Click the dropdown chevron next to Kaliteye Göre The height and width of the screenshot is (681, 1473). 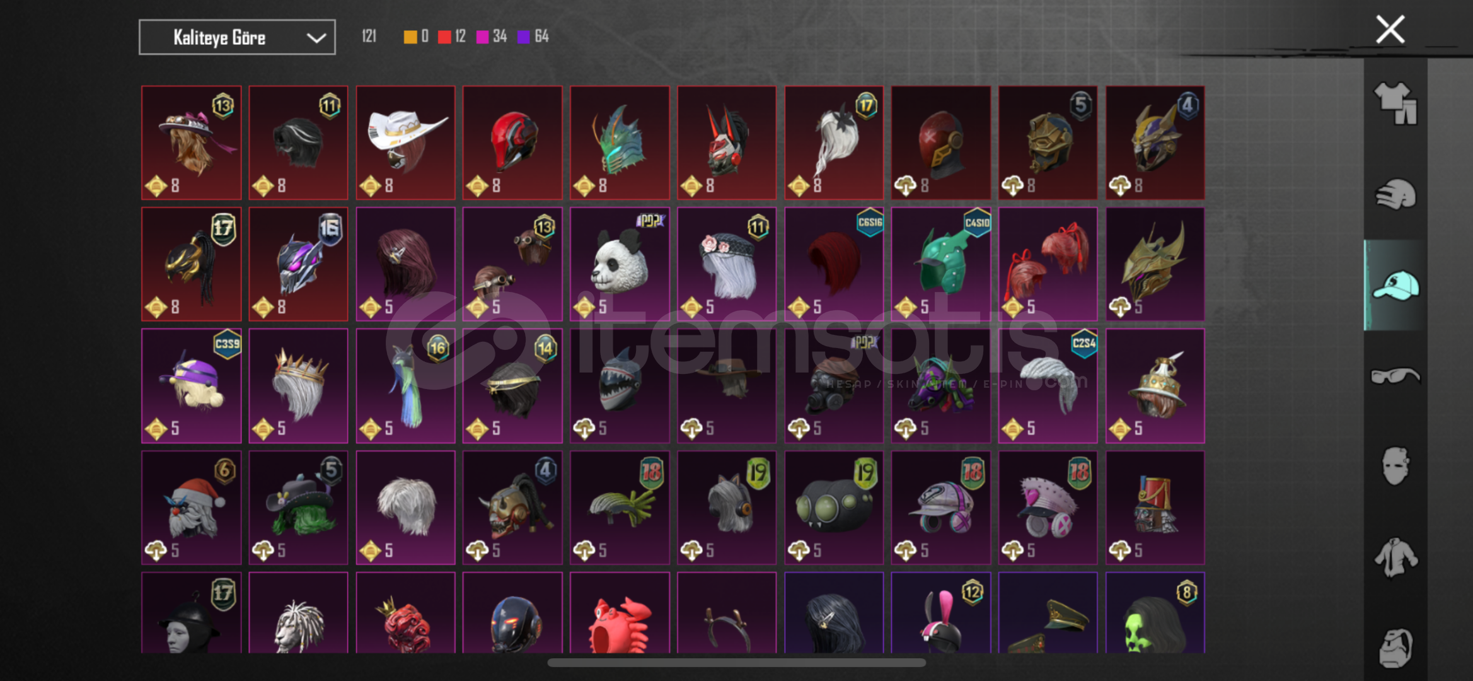[316, 38]
